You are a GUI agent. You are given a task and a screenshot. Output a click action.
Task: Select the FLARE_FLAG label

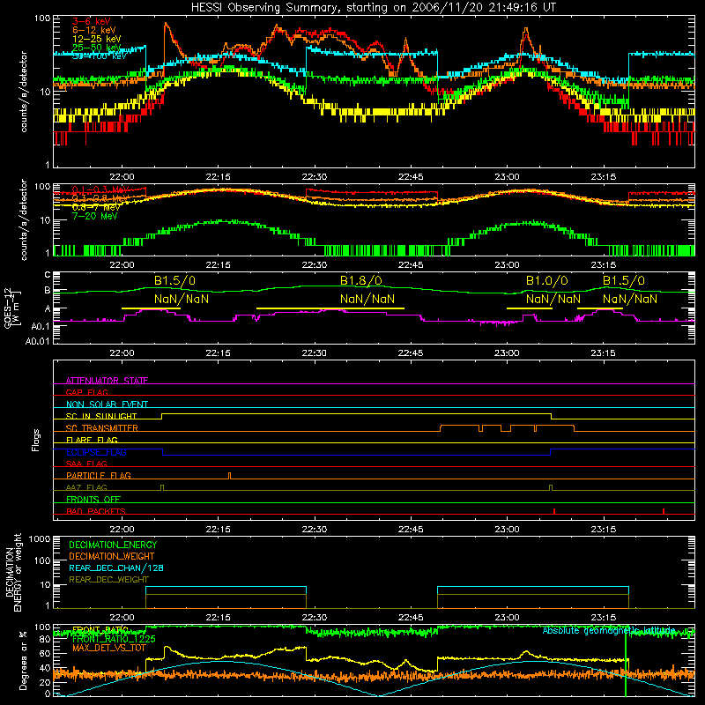coord(92,440)
